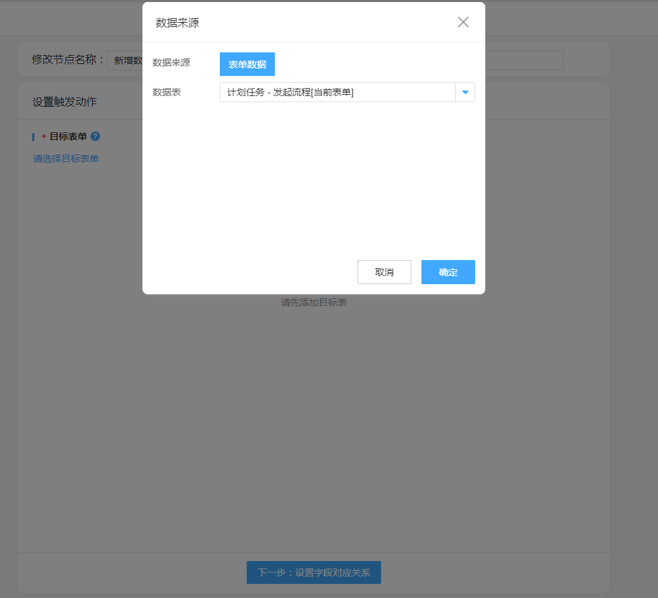Select the 表单数据 source option
658x598 pixels.
[247, 65]
